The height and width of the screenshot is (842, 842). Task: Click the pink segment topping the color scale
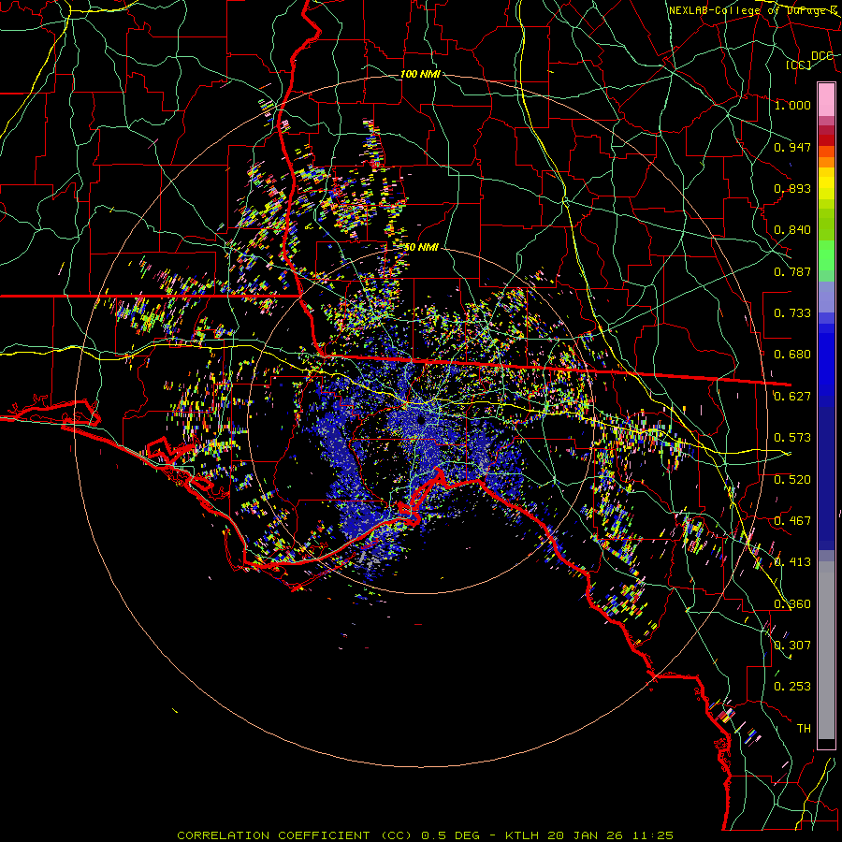click(x=826, y=100)
